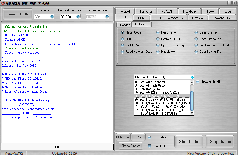
Task: Choose the Mircale AV option
Action: (158, 52)
